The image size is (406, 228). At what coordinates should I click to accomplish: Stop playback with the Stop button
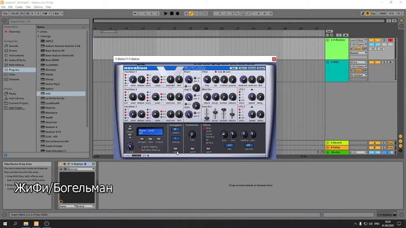click(172, 13)
